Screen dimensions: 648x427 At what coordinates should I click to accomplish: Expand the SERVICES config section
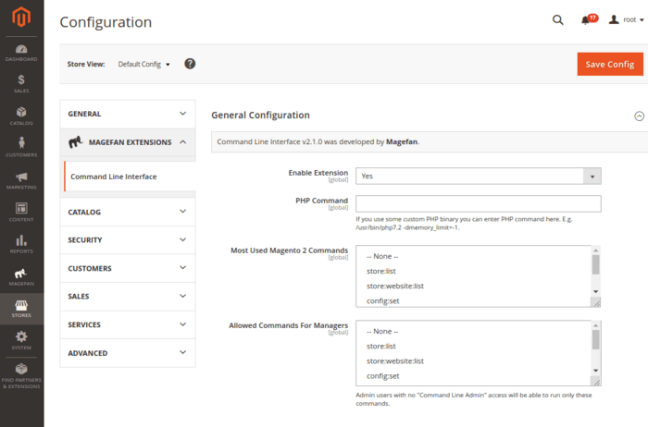coord(128,324)
